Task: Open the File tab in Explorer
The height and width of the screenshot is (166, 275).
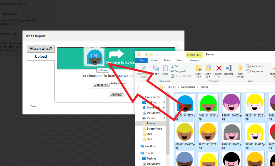Action: pyautogui.click(x=142, y=60)
